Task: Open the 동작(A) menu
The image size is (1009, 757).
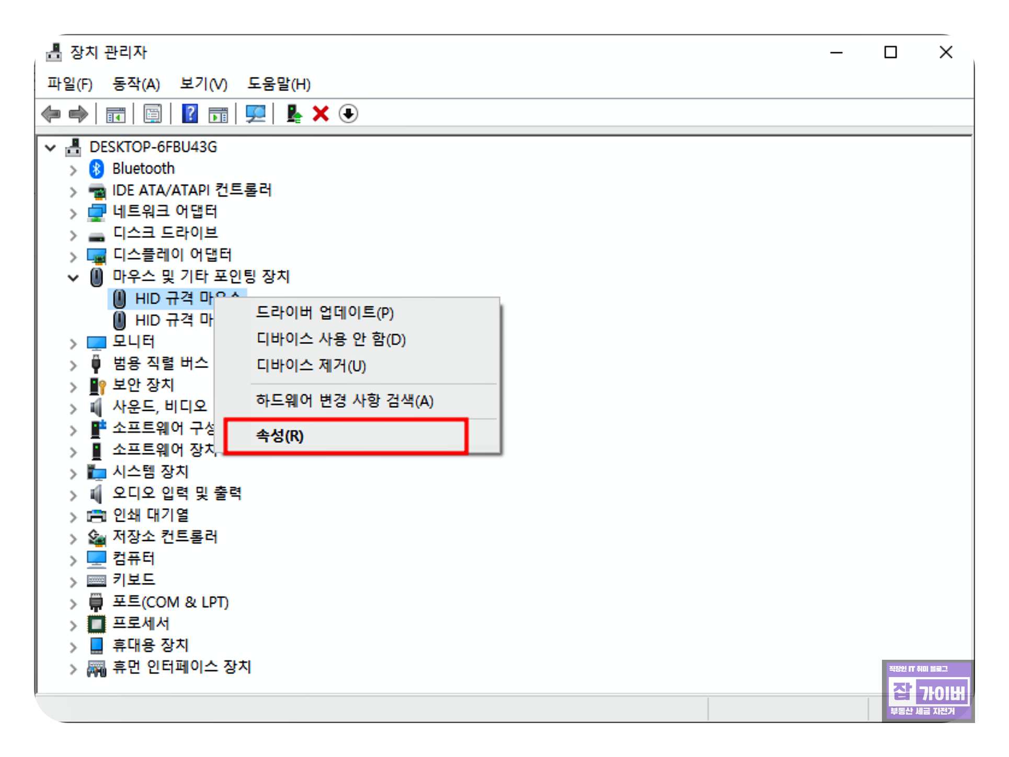Action: click(x=136, y=84)
